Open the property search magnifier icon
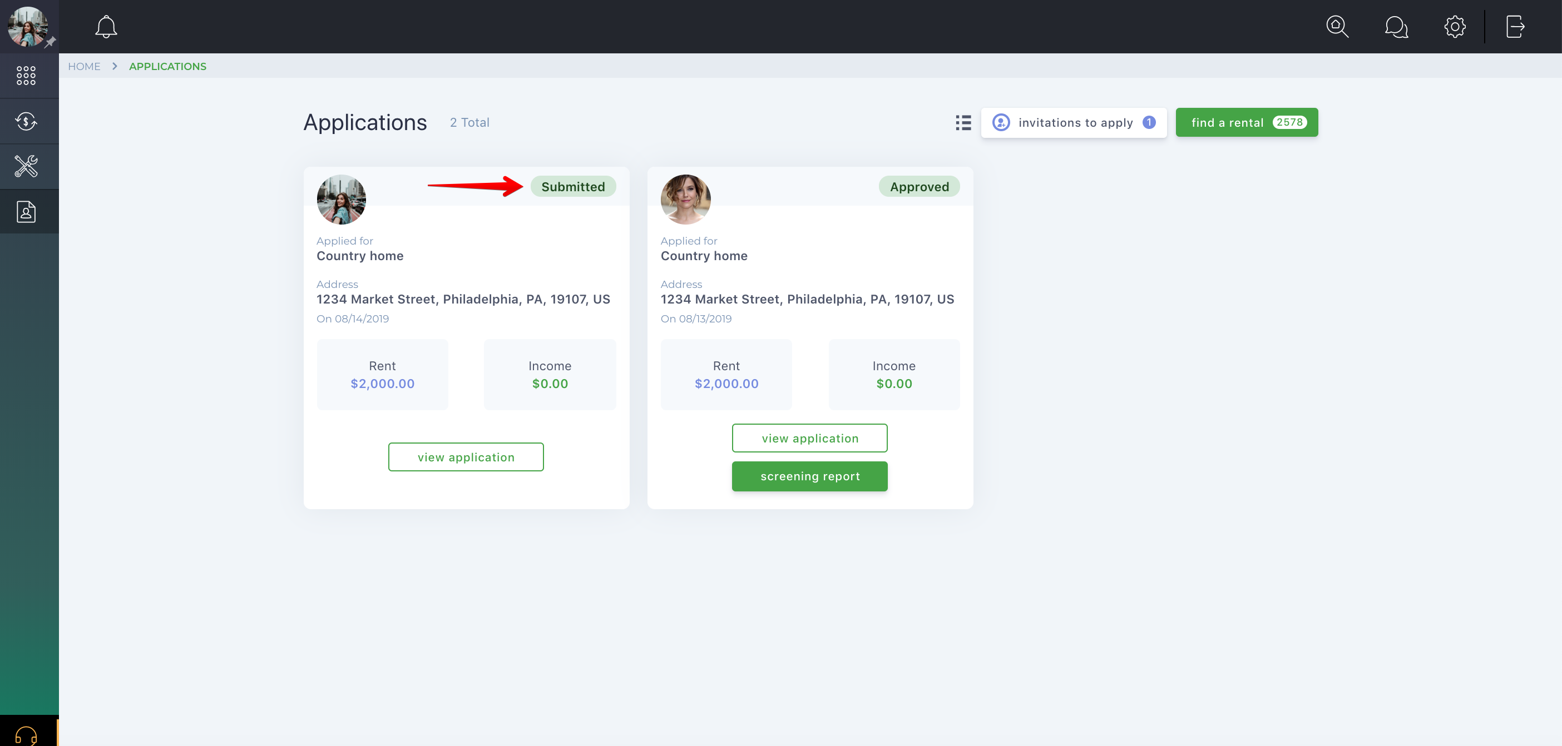This screenshot has width=1562, height=746. click(1337, 27)
